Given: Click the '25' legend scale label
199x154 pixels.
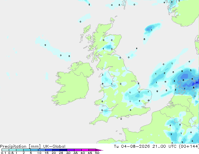Looking at the screenshot, I should [x=61, y=153].
